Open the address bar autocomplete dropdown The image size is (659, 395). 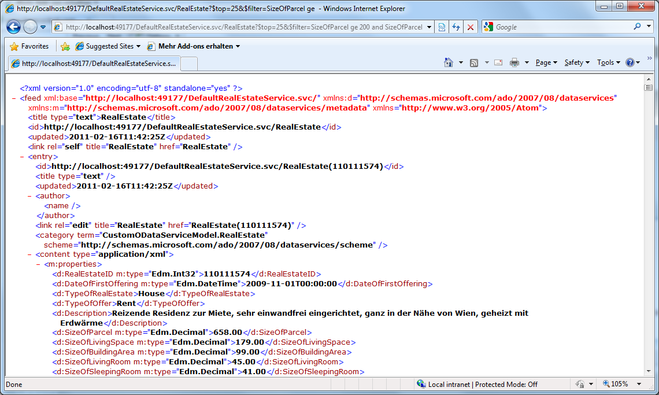click(x=429, y=27)
